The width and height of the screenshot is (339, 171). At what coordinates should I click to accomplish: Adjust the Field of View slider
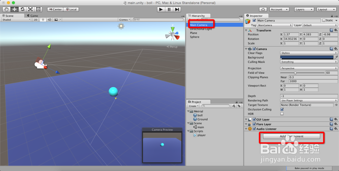pyautogui.click(x=302, y=73)
